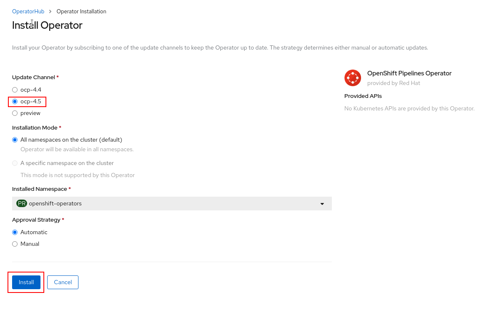Choose the preview update channel
485x325 pixels.
15,113
